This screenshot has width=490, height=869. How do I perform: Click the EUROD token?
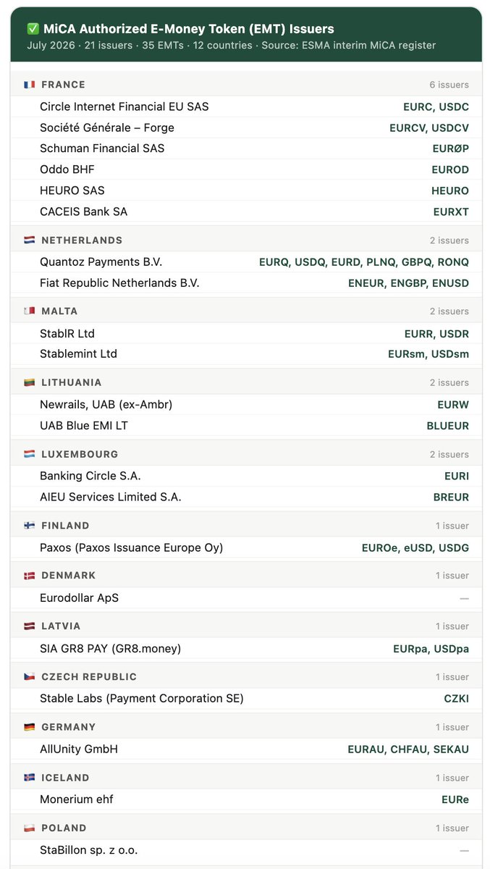tap(450, 170)
